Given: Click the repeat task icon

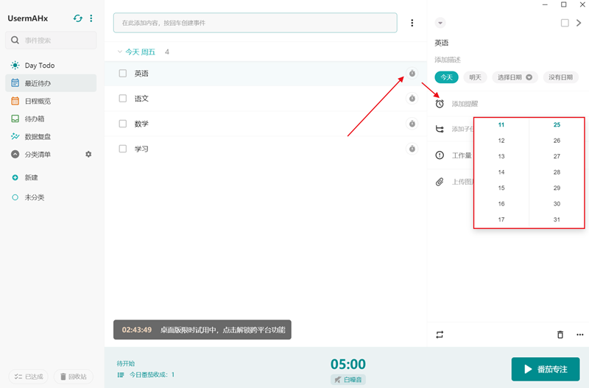Looking at the screenshot, I should (x=440, y=335).
